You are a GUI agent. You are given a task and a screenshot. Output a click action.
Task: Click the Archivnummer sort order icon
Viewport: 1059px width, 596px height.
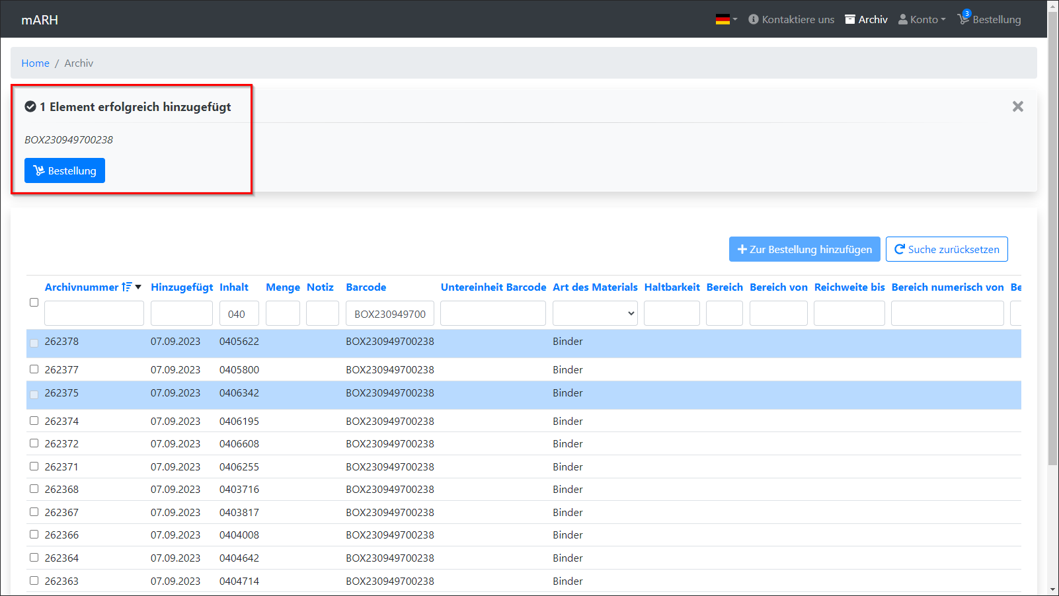(127, 287)
